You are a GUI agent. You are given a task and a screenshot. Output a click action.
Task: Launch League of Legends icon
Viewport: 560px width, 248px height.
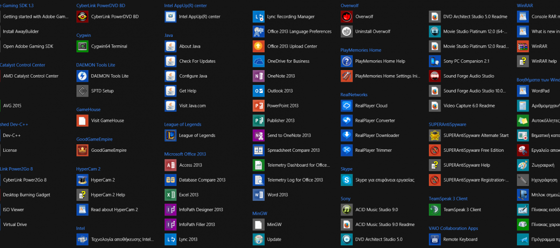tap(170, 135)
